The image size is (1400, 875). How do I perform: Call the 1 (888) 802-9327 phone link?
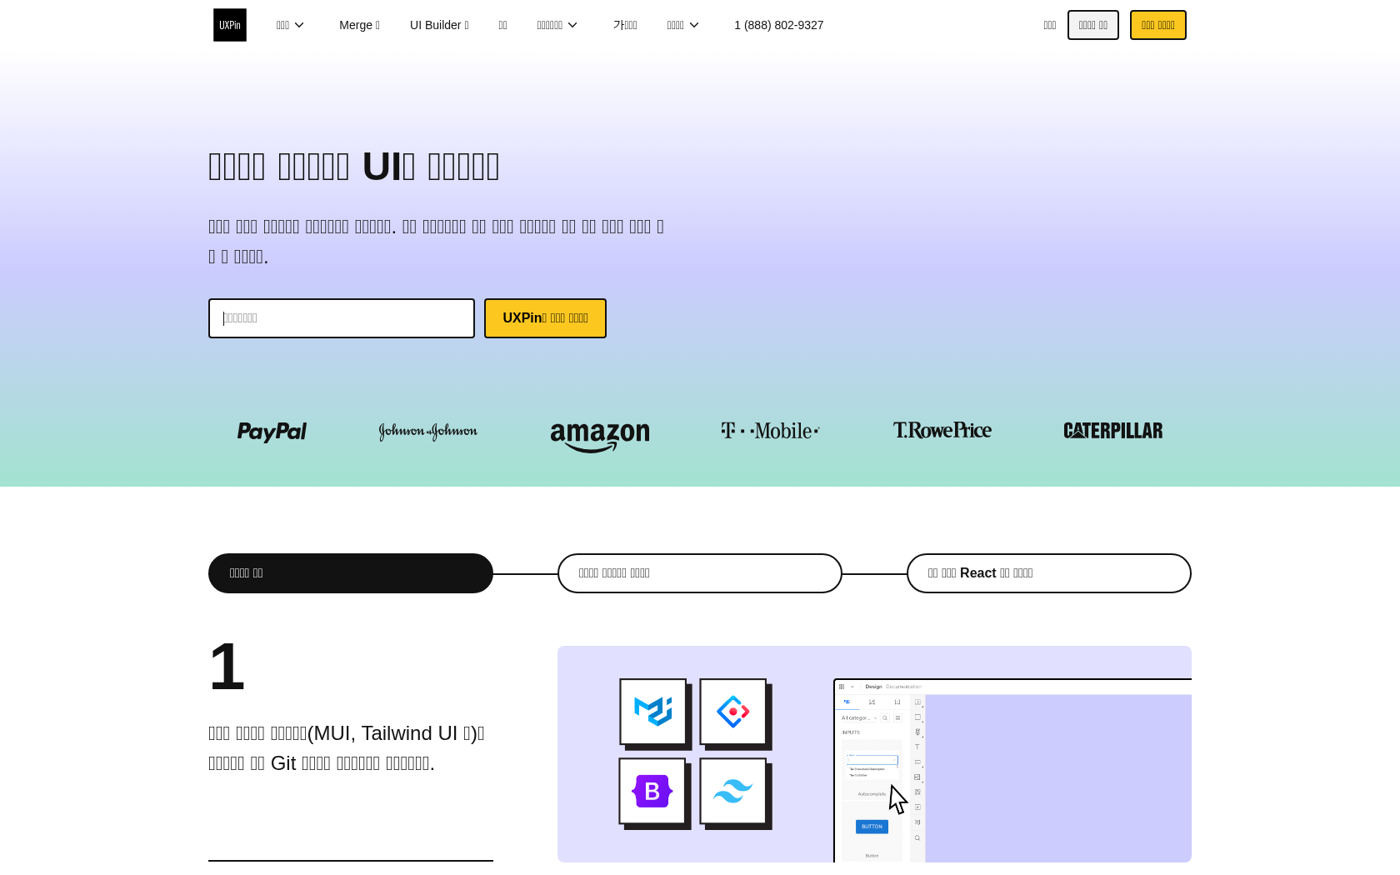click(x=779, y=25)
